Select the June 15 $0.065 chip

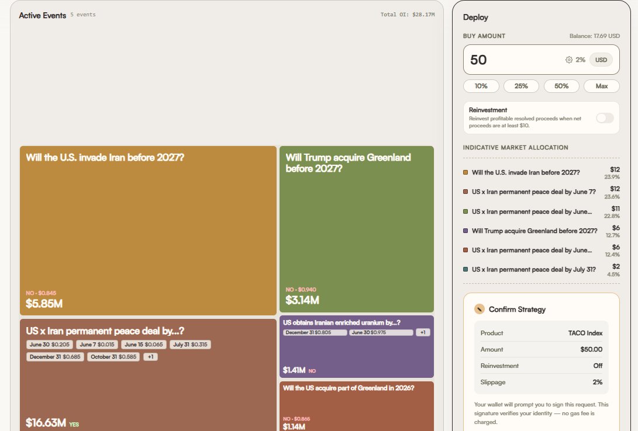pyautogui.click(x=144, y=345)
